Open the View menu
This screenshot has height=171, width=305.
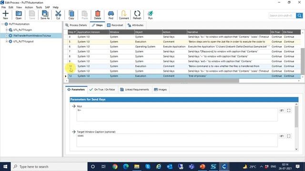coord(19,7)
